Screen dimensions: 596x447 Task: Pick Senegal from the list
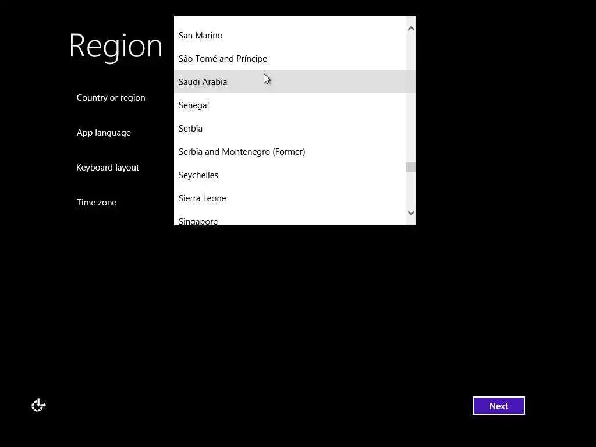coord(290,105)
